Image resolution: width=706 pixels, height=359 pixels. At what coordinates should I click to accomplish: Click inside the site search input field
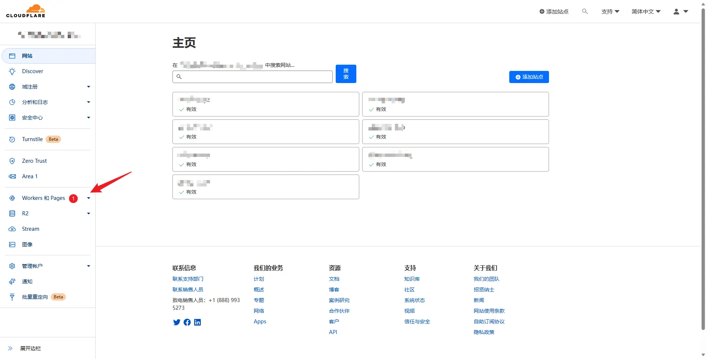click(252, 76)
